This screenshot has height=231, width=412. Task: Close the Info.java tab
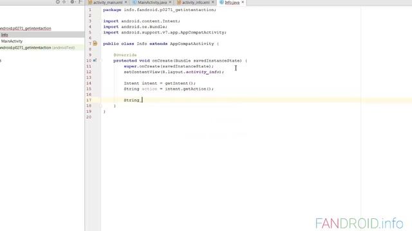click(x=243, y=2)
